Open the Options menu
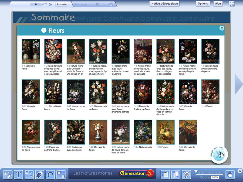243x182 pixels. (202, 4)
